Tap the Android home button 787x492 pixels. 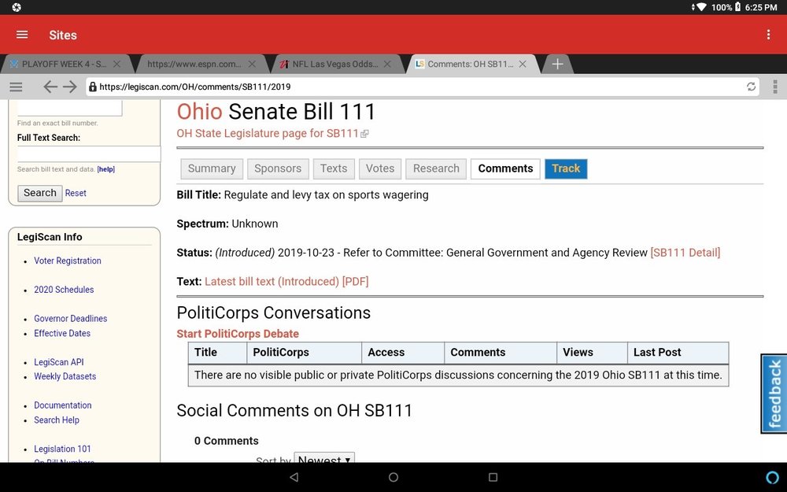393,477
